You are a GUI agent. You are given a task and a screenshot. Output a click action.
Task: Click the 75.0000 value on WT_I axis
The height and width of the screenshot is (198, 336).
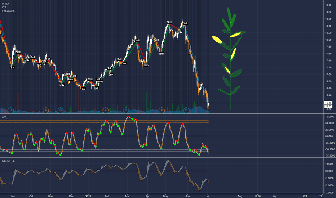tap(330, 117)
